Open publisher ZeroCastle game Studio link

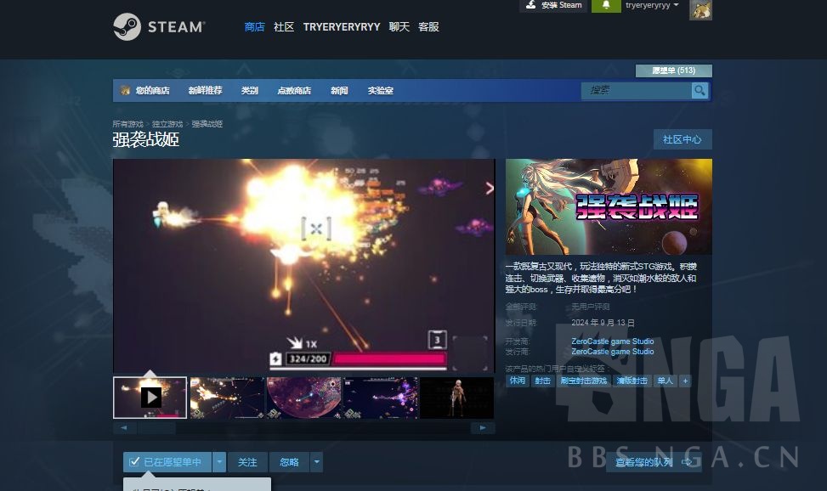pyautogui.click(x=612, y=351)
